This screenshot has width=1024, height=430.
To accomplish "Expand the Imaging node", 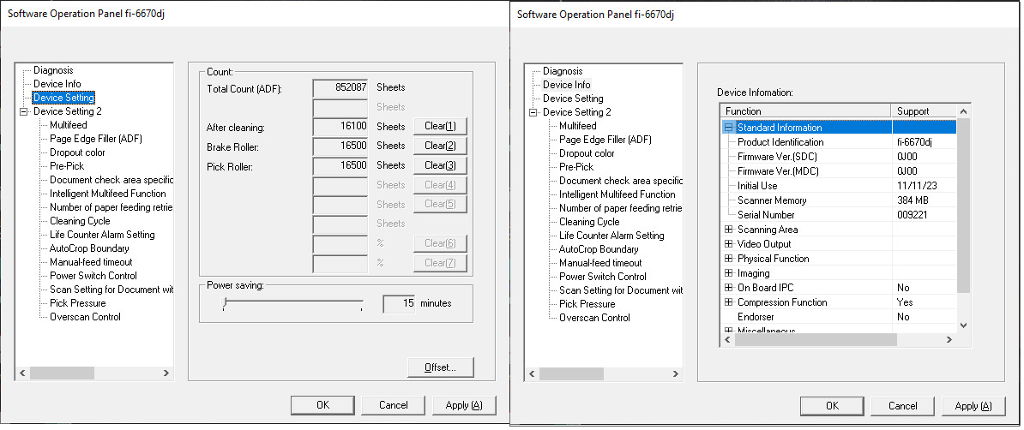I will (729, 273).
